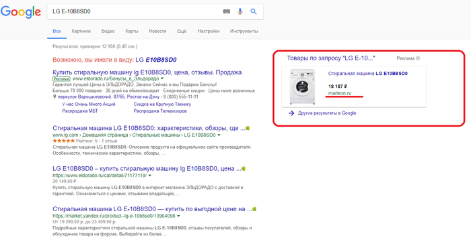Switch to the Картинки tab

click(81, 31)
